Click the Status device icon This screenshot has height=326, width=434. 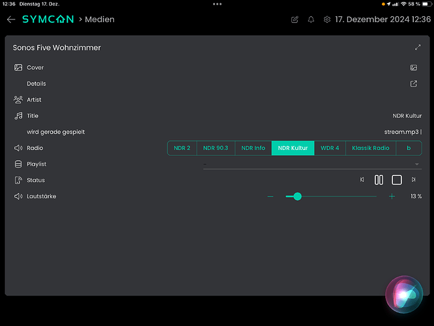pyautogui.click(x=18, y=180)
